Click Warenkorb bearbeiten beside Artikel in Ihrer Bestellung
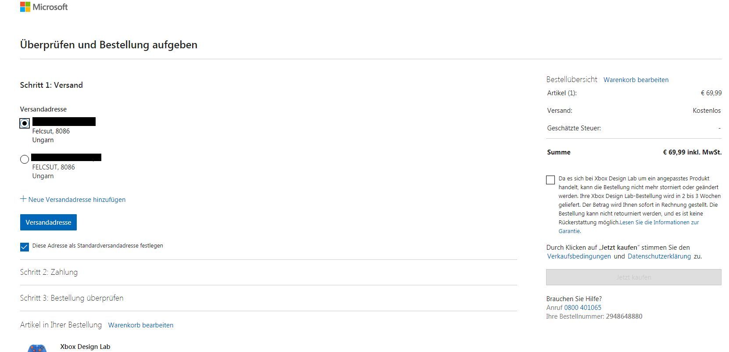This screenshot has width=729, height=352. [140, 325]
